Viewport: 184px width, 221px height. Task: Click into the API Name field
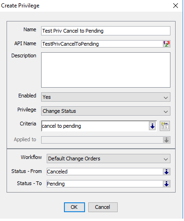pos(102,44)
